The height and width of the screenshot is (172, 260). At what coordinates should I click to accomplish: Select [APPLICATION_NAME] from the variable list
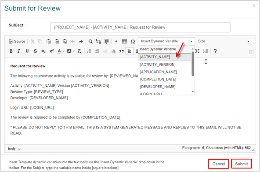[x=164, y=72]
